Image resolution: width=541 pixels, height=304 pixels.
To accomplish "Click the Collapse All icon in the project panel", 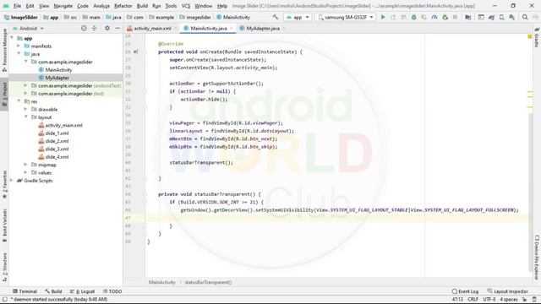I will point(94,28).
